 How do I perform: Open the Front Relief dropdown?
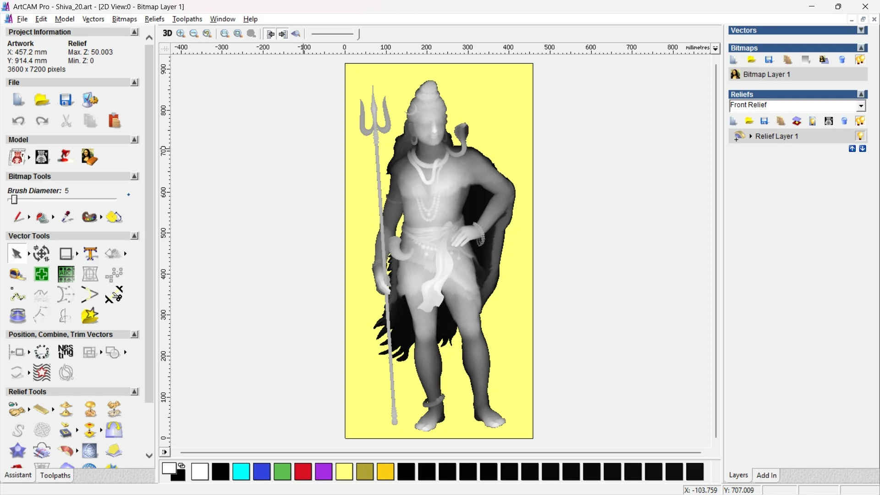pos(861,106)
